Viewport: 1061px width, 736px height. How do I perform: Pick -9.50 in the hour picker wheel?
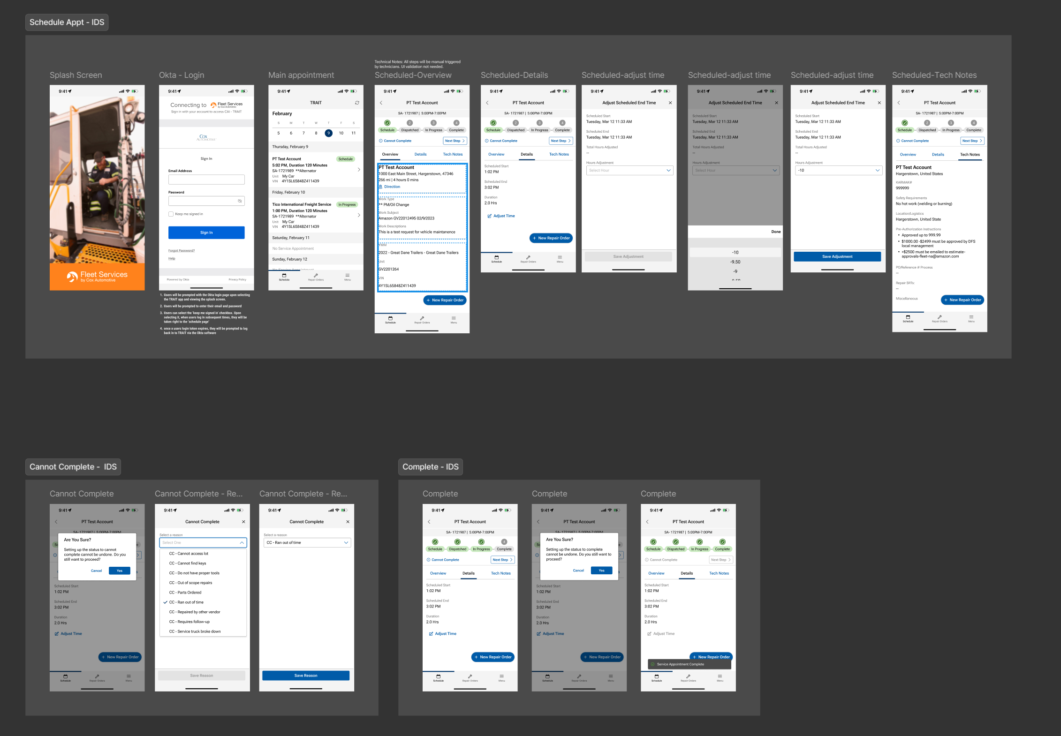pyautogui.click(x=735, y=262)
